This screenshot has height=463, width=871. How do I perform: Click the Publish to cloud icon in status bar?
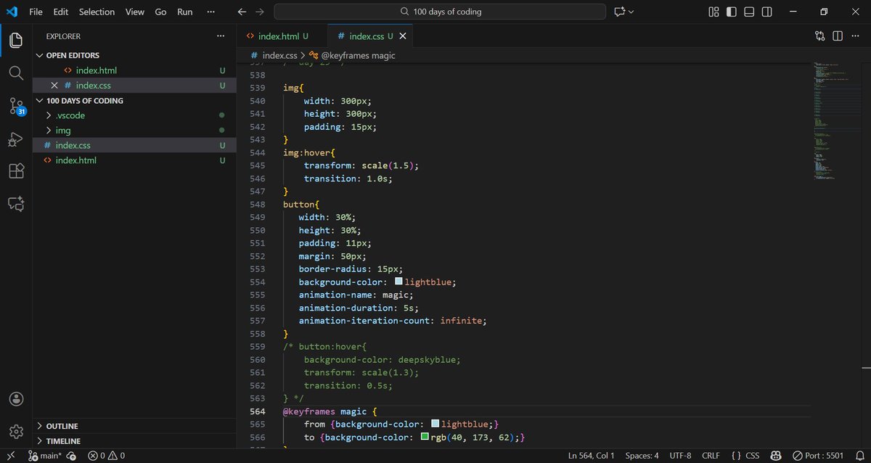pyautogui.click(x=71, y=456)
